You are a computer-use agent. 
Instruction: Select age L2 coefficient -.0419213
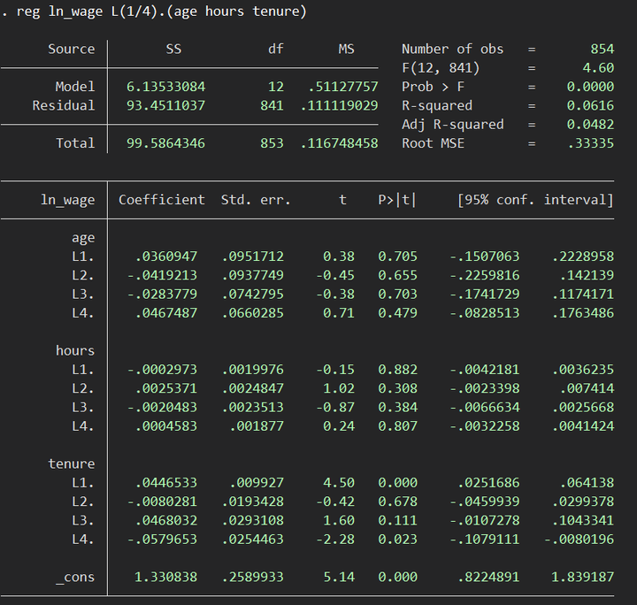click(x=162, y=275)
